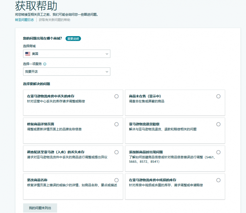Go to 转至问题日志 link
This screenshot has height=213, width=246.
coord(24,20)
